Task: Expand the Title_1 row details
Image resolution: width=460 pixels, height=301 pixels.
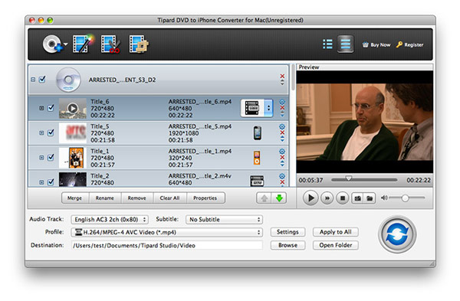Action: coord(41,158)
